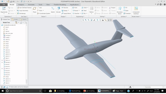Click User-Defined Feature
166x94 pixels.
coord(24,7)
